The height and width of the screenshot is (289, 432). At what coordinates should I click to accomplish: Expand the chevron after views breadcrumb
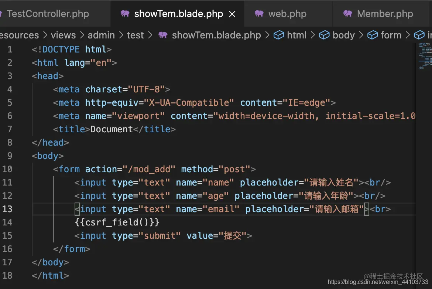click(82, 35)
